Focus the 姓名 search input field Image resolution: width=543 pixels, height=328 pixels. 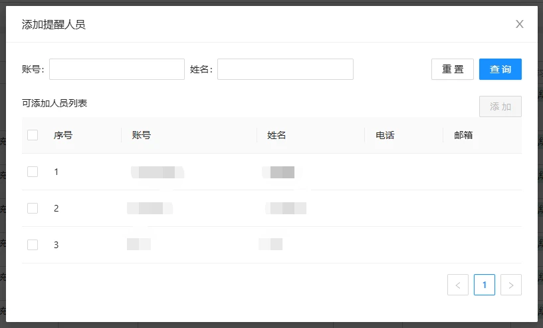click(x=285, y=69)
